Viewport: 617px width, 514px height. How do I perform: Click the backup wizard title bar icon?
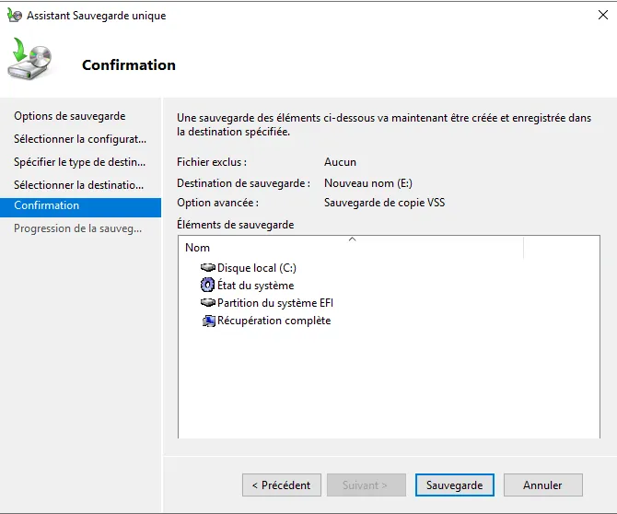tap(15, 15)
